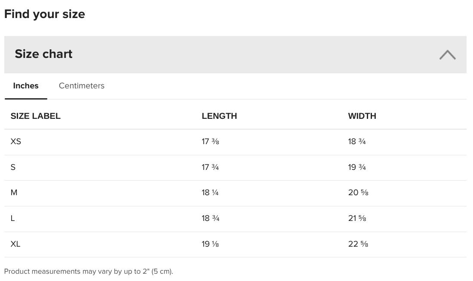The image size is (473, 281).
Task: Select the L size row label
Action: (12, 218)
